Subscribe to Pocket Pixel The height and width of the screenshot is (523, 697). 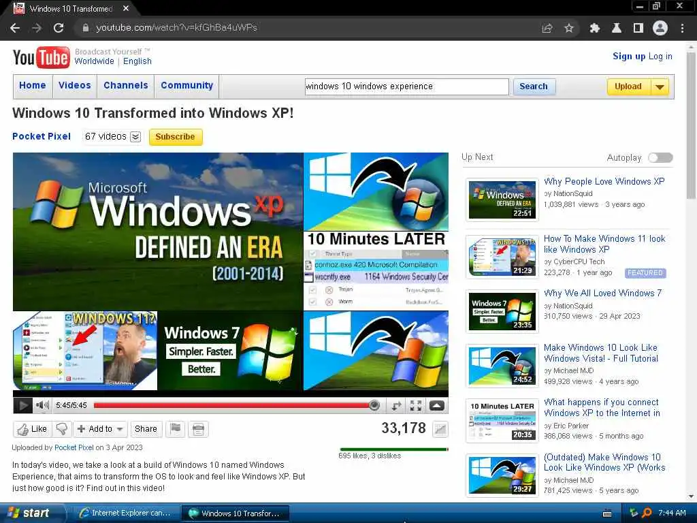pos(176,137)
